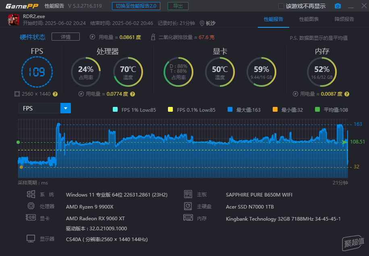Image resolution: width=369 pixels, height=256 pixels.
Task: Click the processor power consumption lightning icon
Action: click(x=81, y=94)
